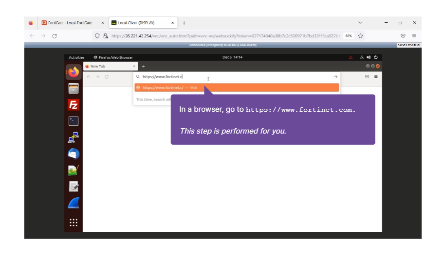Reset the 80% zoom level badge

349,36
